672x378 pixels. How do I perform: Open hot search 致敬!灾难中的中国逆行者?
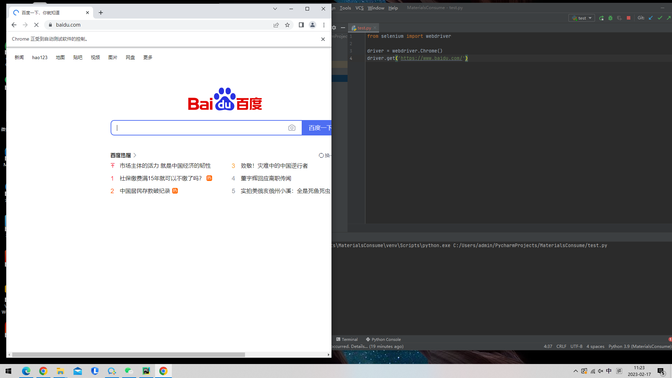(x=274, y=166)
